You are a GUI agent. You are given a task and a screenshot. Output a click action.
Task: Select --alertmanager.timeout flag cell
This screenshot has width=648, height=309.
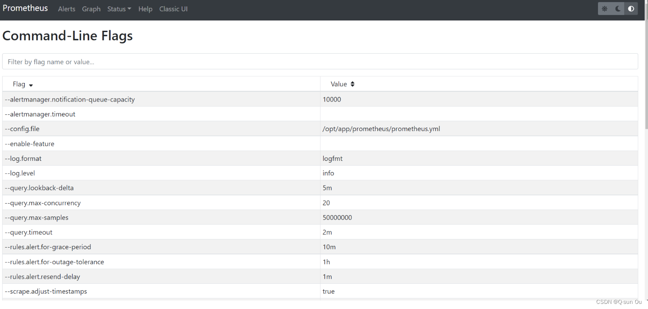[162, 114]
